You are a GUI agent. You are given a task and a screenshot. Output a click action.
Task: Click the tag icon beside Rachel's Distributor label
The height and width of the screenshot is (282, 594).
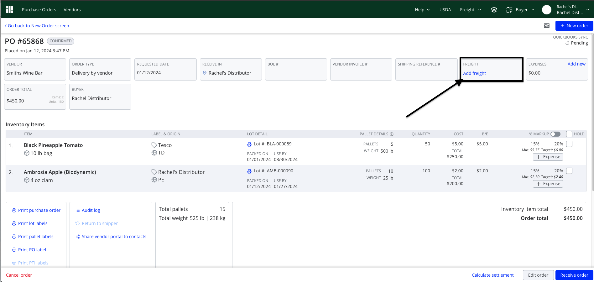(x=154, y=172)
